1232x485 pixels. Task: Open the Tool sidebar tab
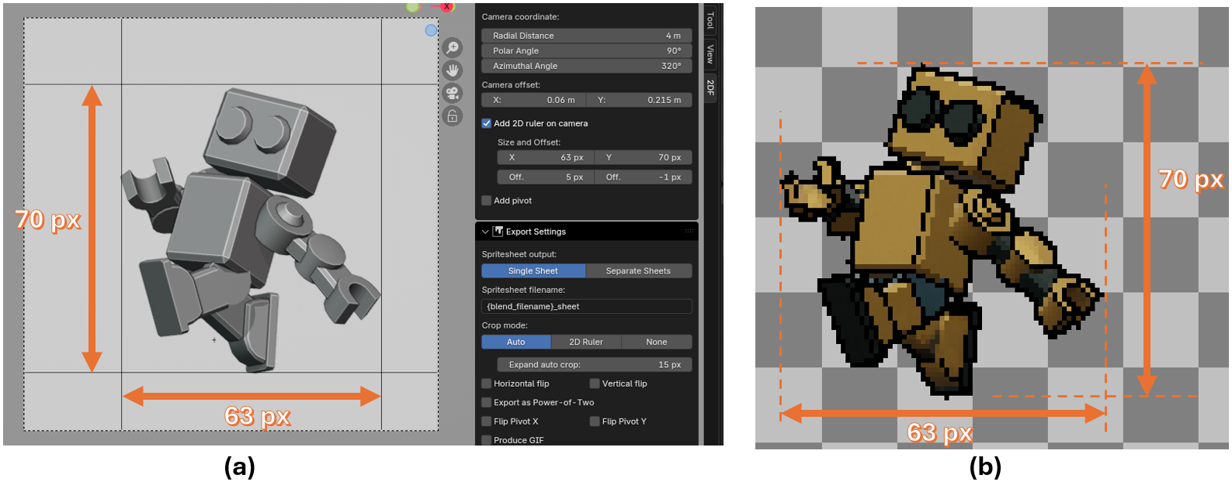pyautogui.click(x=710, y=20)
